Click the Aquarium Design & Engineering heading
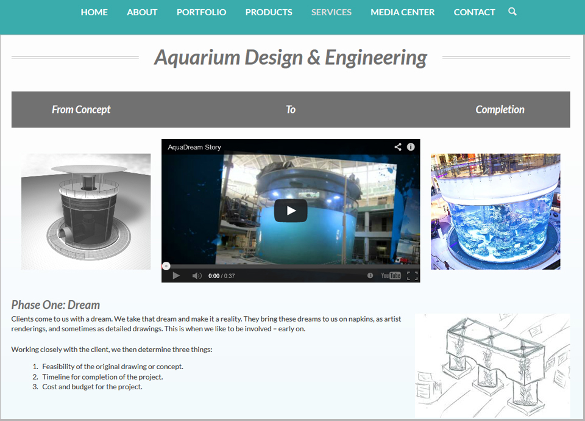Viewport: 585px width, 421px height. (291, 58)
